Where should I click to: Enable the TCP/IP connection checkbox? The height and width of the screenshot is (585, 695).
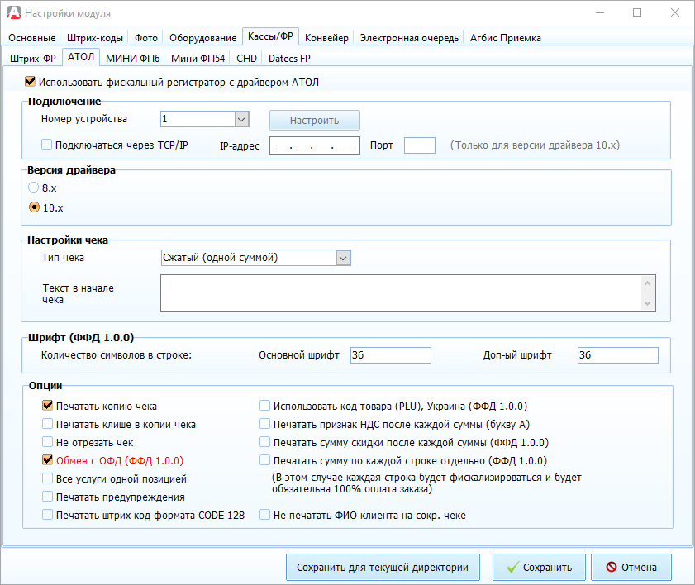click(47, 145)
